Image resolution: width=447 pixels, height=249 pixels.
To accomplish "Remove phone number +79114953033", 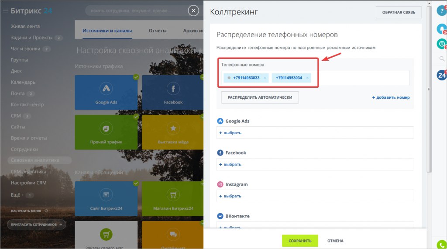I will pyautogui.click(x=265, y=78).
